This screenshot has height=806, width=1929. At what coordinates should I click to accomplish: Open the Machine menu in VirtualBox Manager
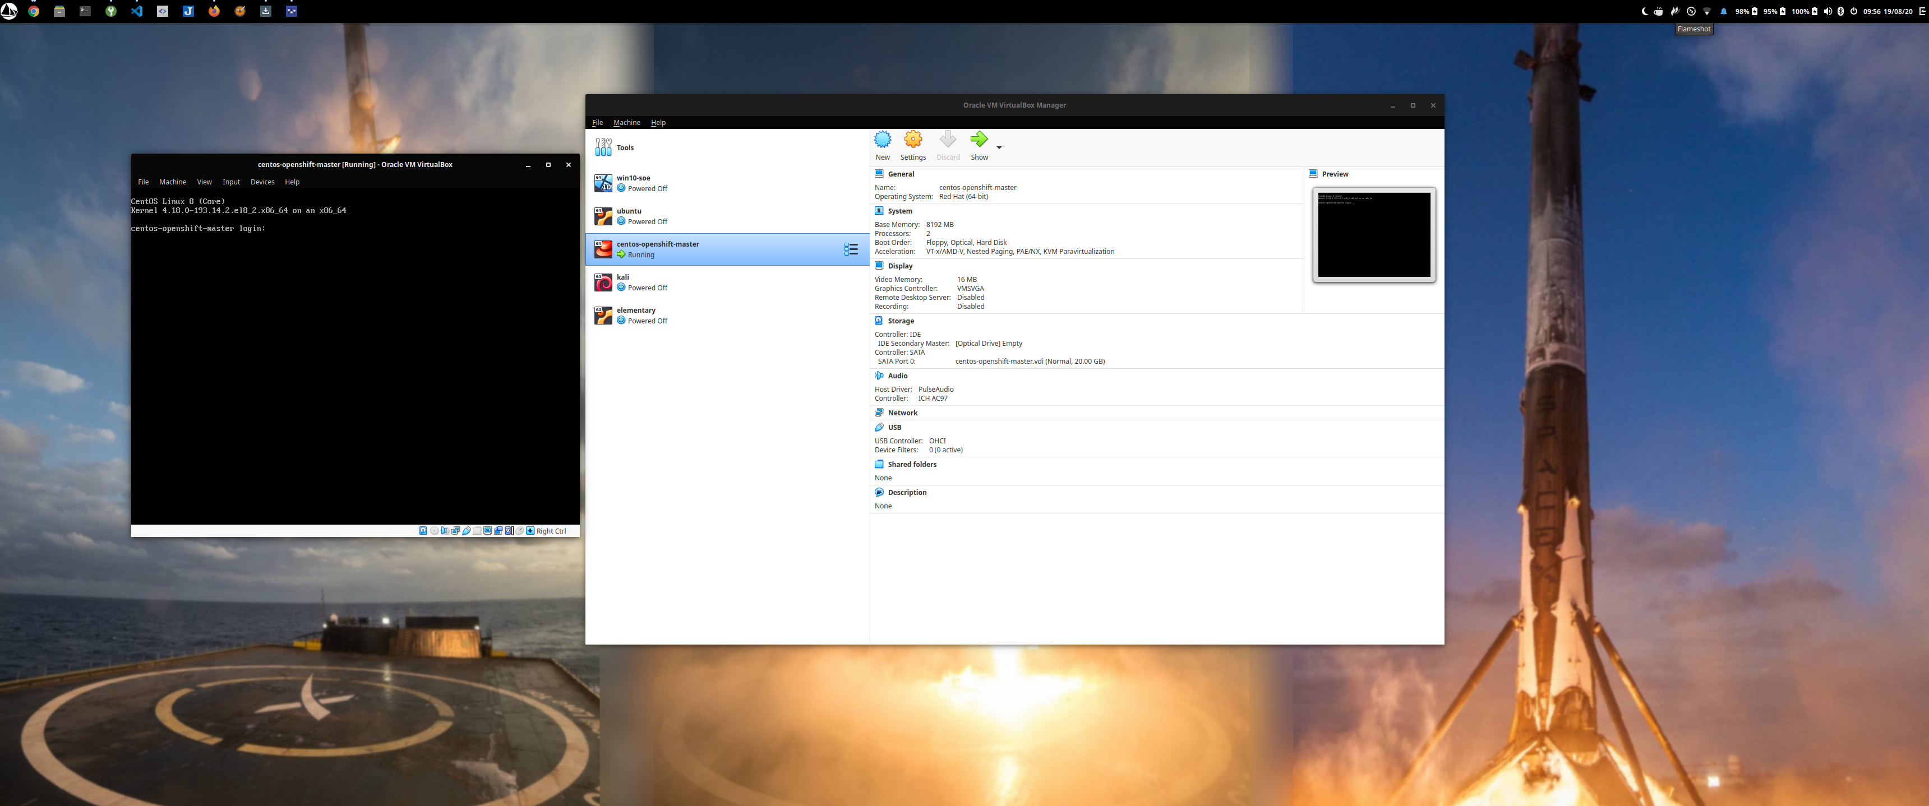coord(627,122)
